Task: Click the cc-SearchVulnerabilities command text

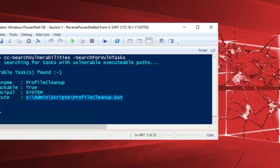Action: [37, 57]
